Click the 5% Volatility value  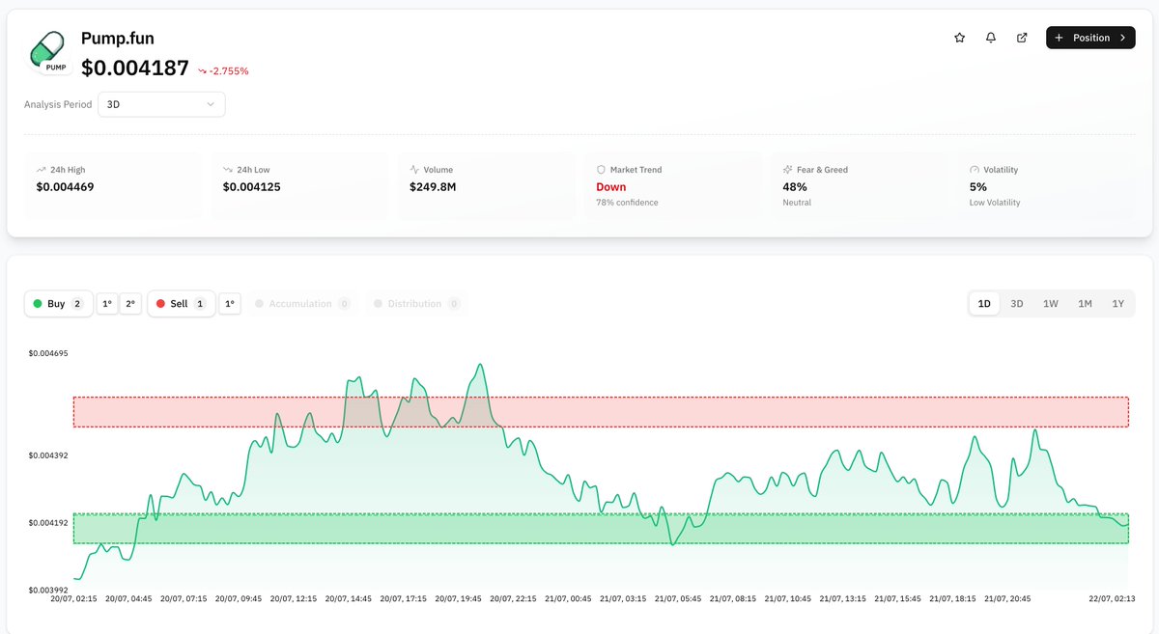tap(977, 187)
